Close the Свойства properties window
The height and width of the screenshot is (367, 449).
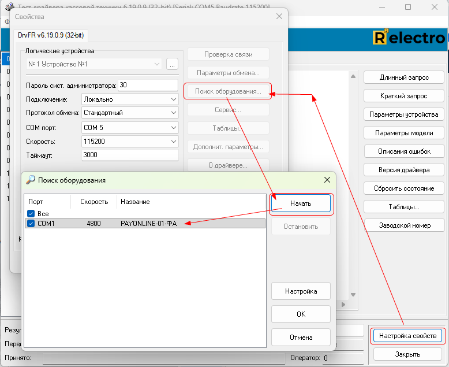click(279, 17)
